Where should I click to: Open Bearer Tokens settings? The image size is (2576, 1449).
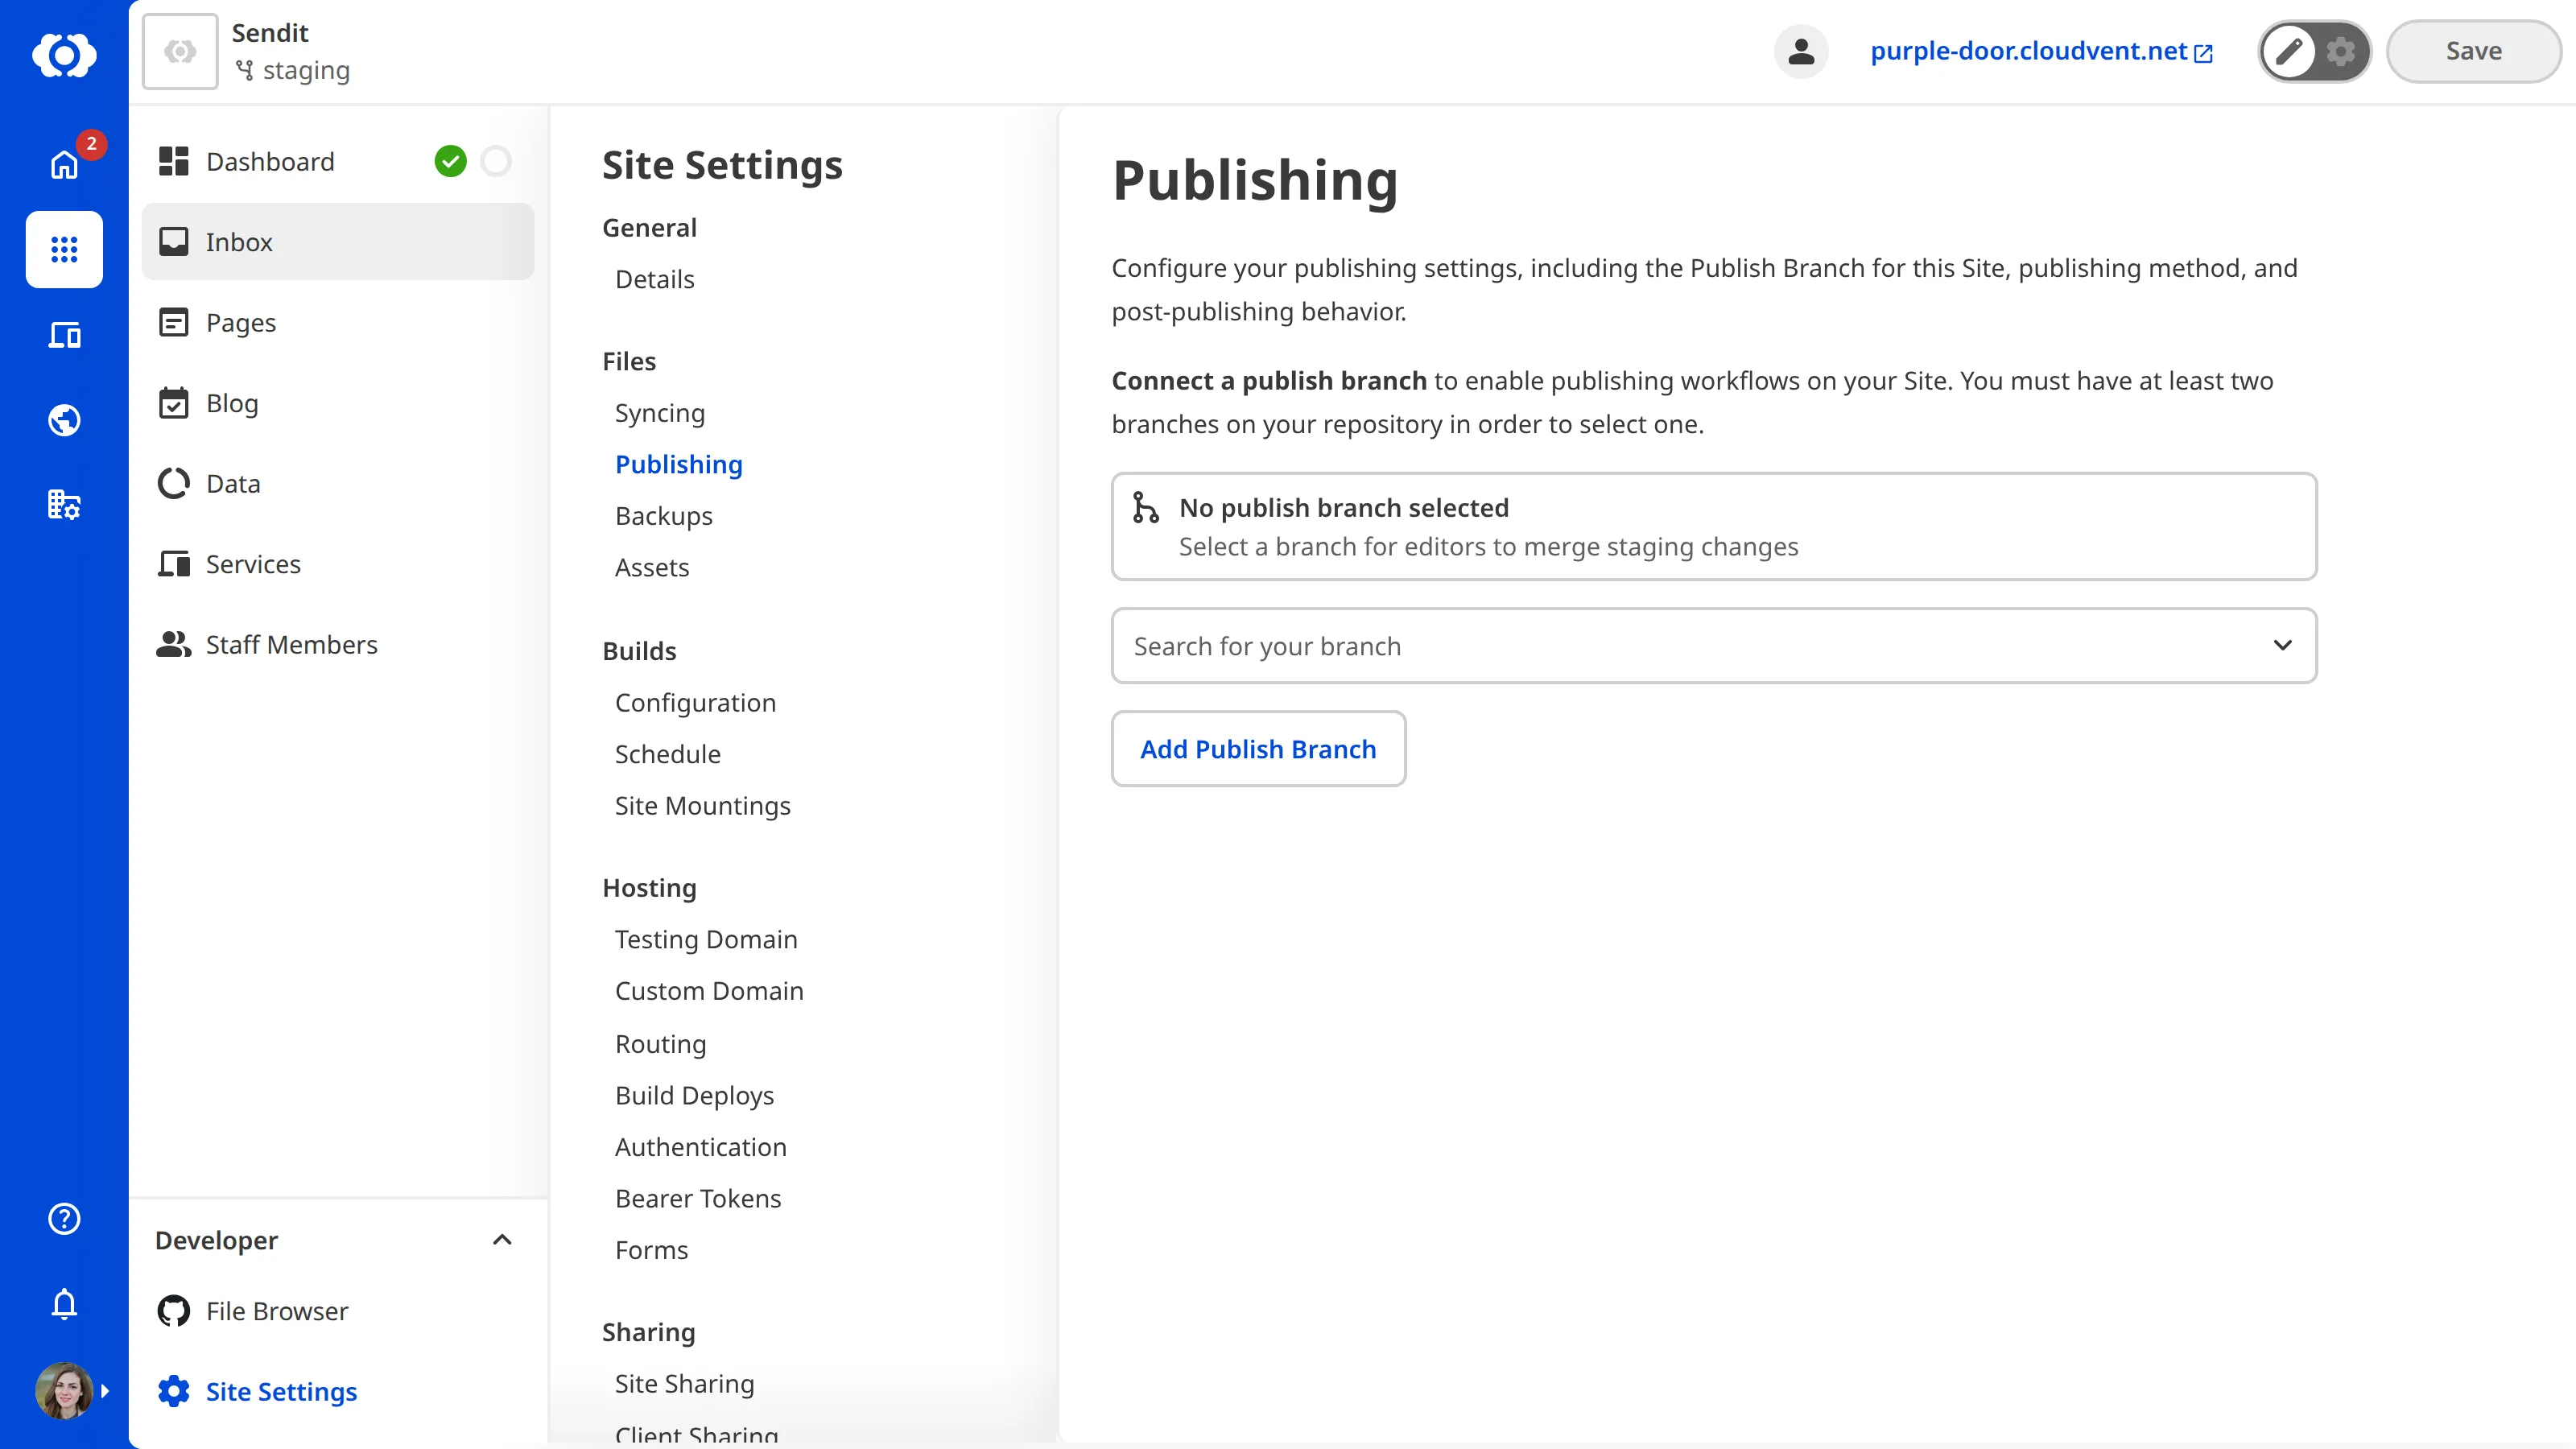pyautogui.click(x=698, y=1198)
